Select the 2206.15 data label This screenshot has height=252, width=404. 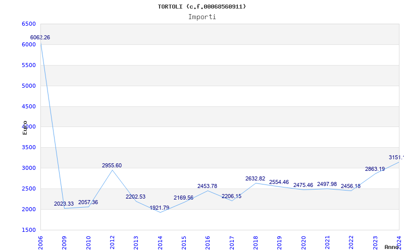coord(232,196)
